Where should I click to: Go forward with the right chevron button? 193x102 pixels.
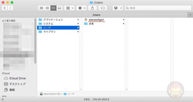[x=10, y=8]
